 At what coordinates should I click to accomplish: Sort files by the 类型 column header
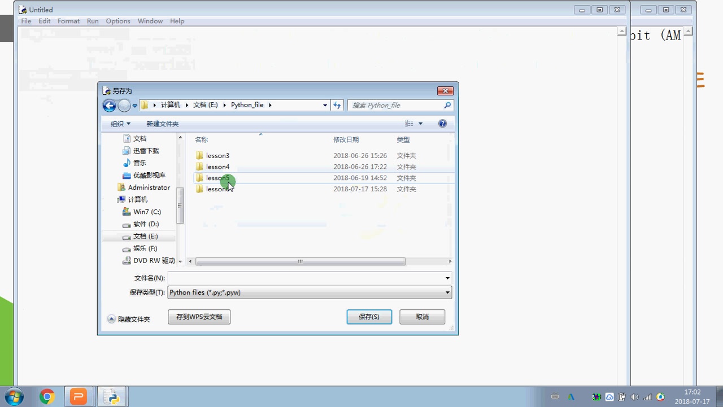(403, 139)
